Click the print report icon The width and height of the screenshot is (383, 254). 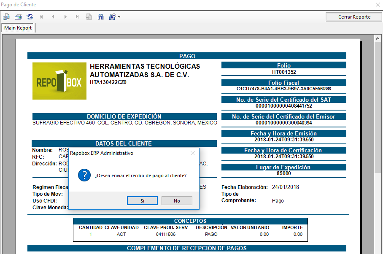click(18, 17)
